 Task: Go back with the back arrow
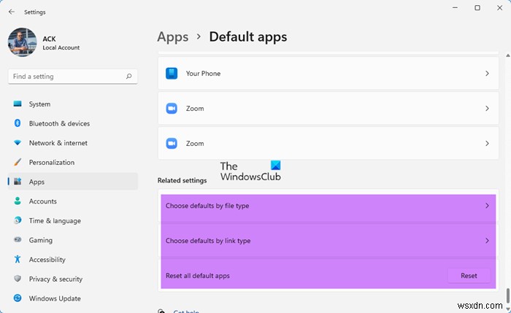11,12
